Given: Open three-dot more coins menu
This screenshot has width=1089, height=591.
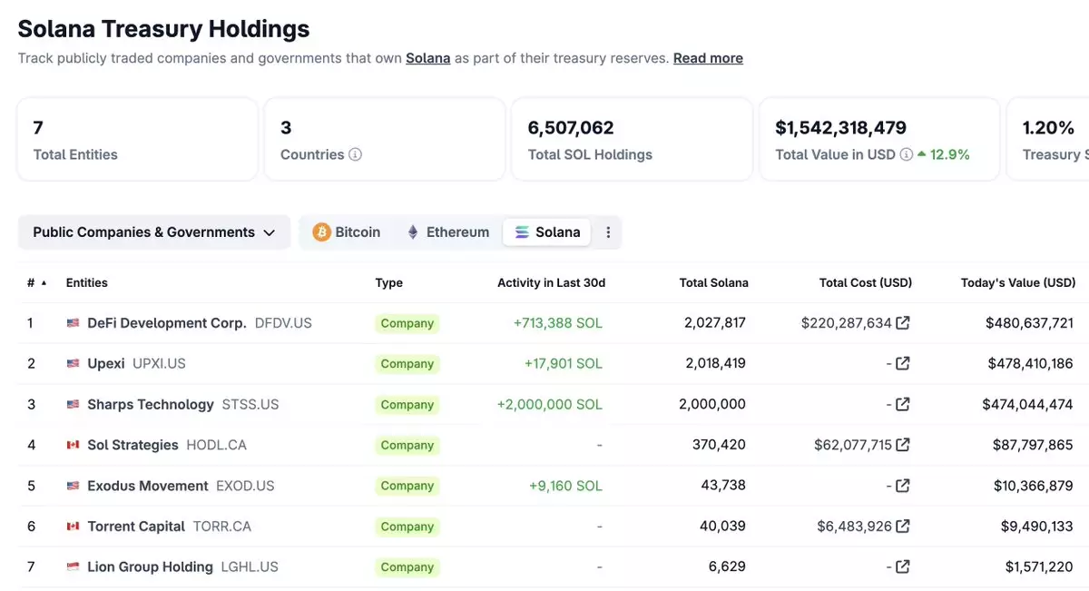Looking at the screenshot, I should (608, 232).
